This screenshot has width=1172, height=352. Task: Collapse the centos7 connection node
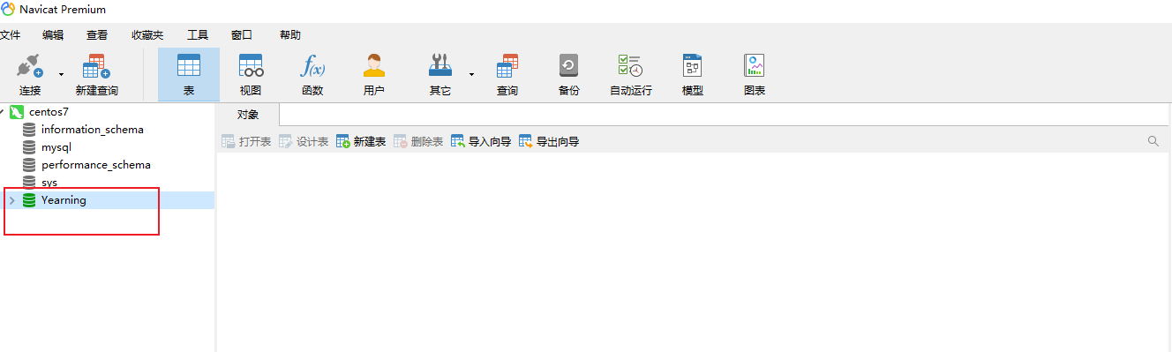(3, 112)
